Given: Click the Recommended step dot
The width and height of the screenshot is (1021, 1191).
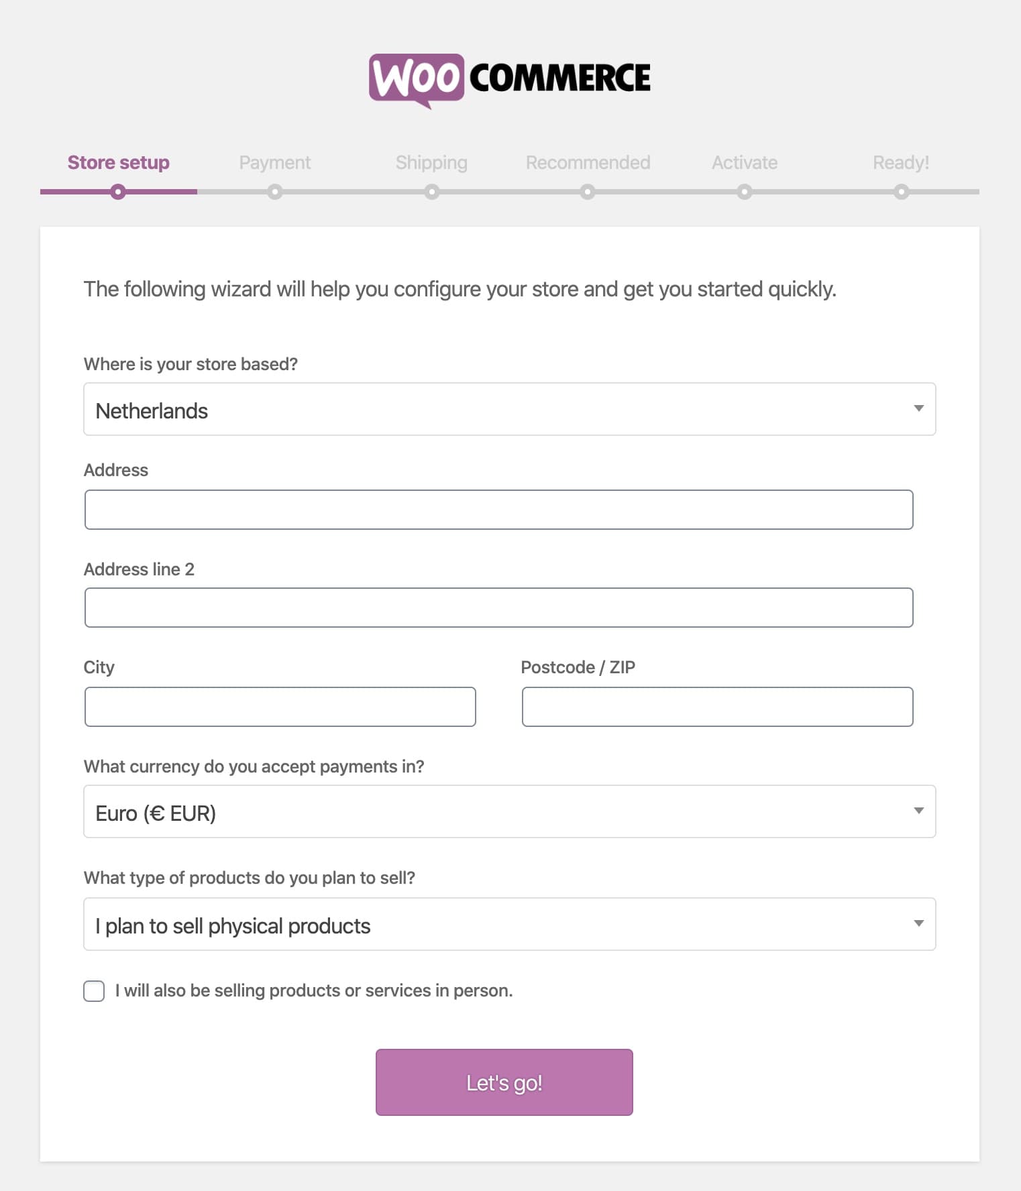Looking at the screenshot, I should [588, 192].
